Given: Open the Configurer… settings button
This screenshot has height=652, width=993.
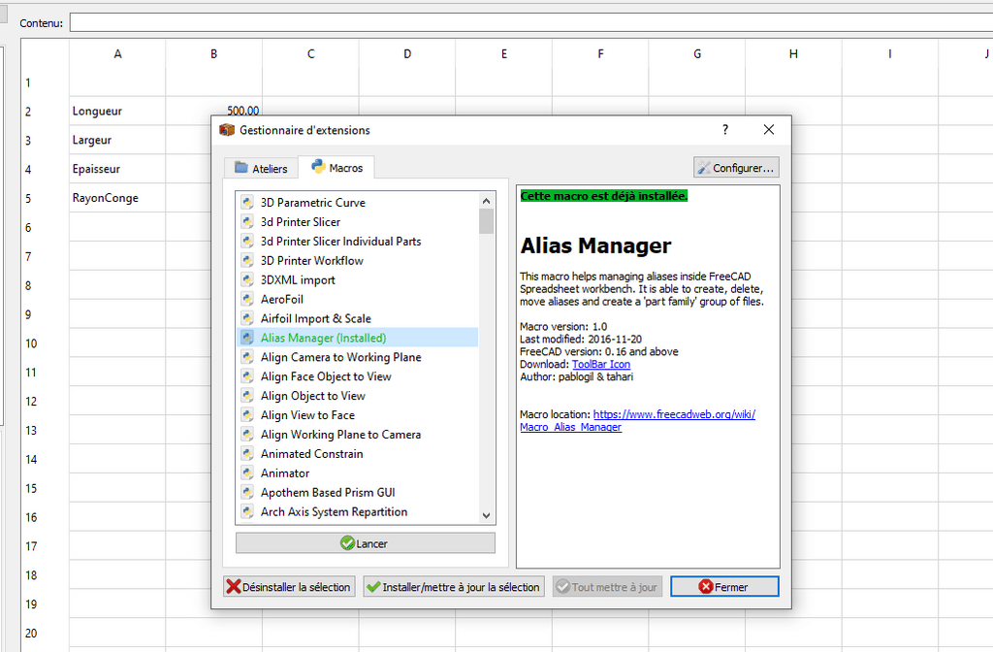Looking at the screenshot, I should (x=736, y=168).
